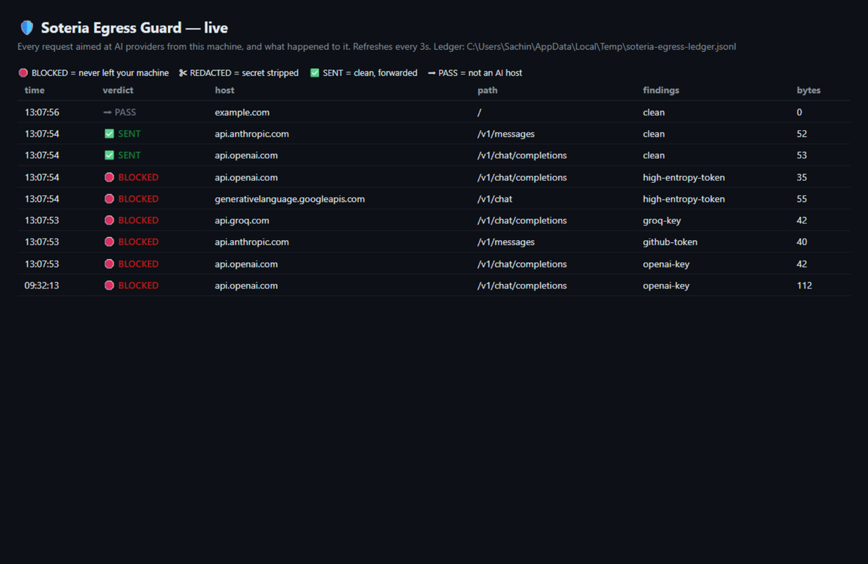
Task: Click 'BLOCKED = never left your machine' legend text
Action: [x=100, y=73]
